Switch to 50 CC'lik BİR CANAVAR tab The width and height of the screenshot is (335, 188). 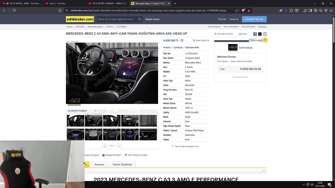click(107, 3)
